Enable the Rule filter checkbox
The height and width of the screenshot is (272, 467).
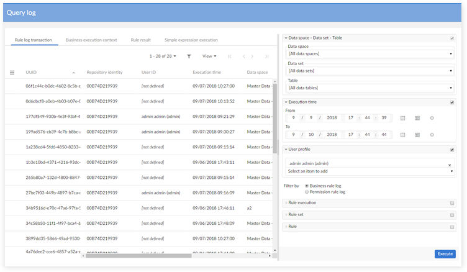(452, 227)
